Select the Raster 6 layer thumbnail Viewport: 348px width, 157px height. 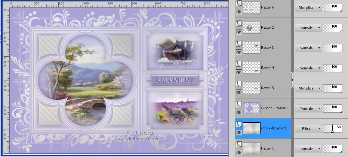click(x=252, y=7)
